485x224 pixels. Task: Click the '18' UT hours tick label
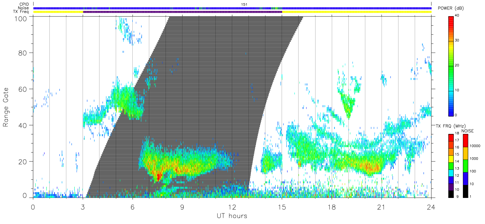(x=332, y=207)
